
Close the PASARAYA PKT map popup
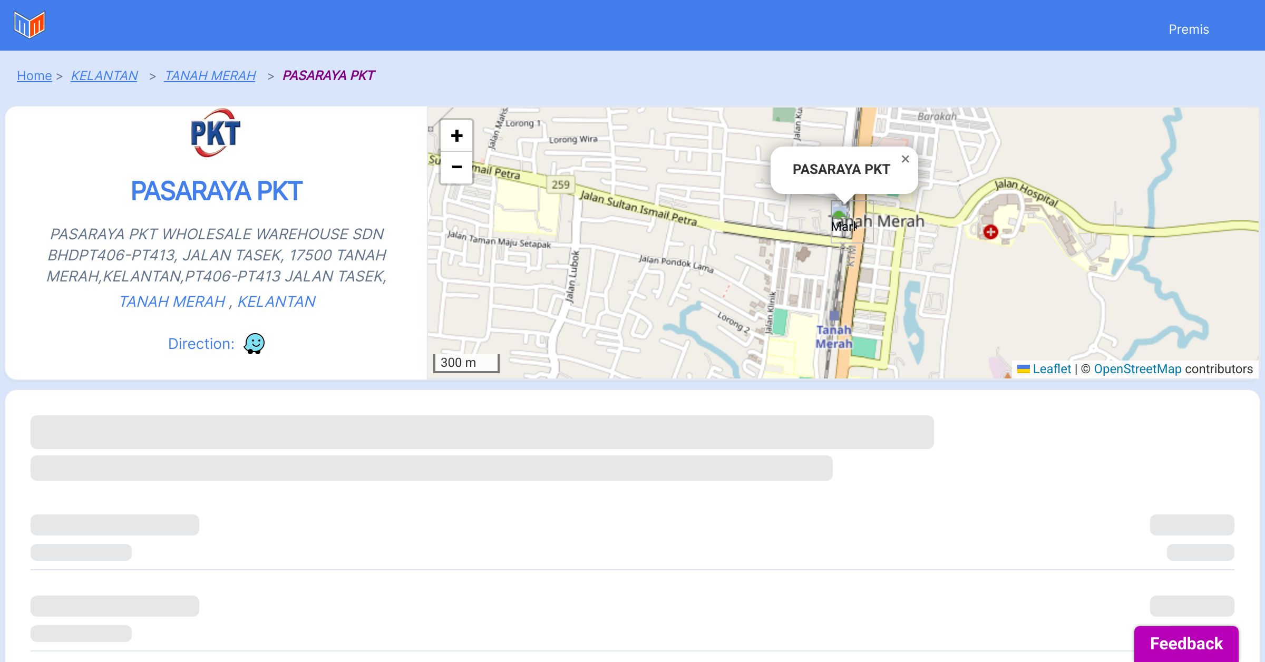[x=905, y=159]
